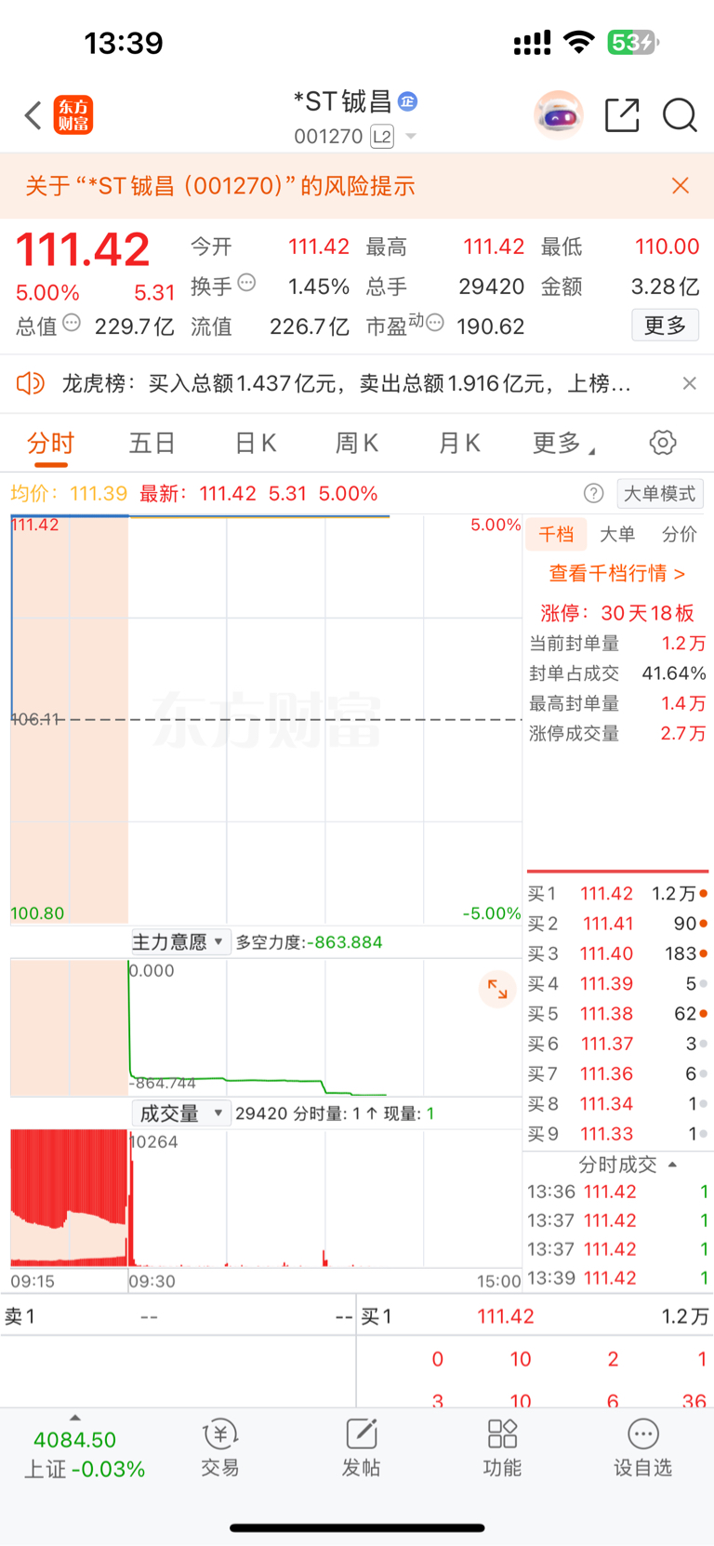The image size is (714, 1546).
Task: Expand the 上证 index bar arrow
Action: [x=74, y=1418]
